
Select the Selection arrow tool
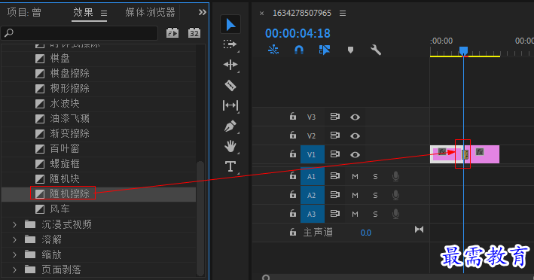(x=230, y=25)
